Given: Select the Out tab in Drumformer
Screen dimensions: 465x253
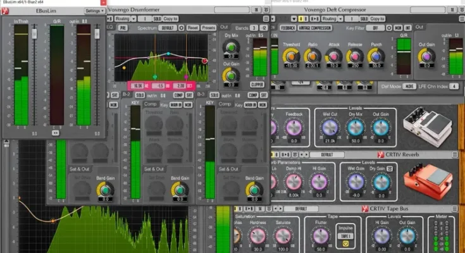Looking at the screenshot, I should click(x=225, y=28).
